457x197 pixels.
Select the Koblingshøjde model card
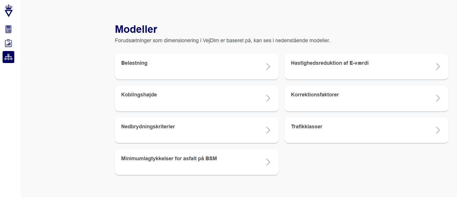coord(139,95)
